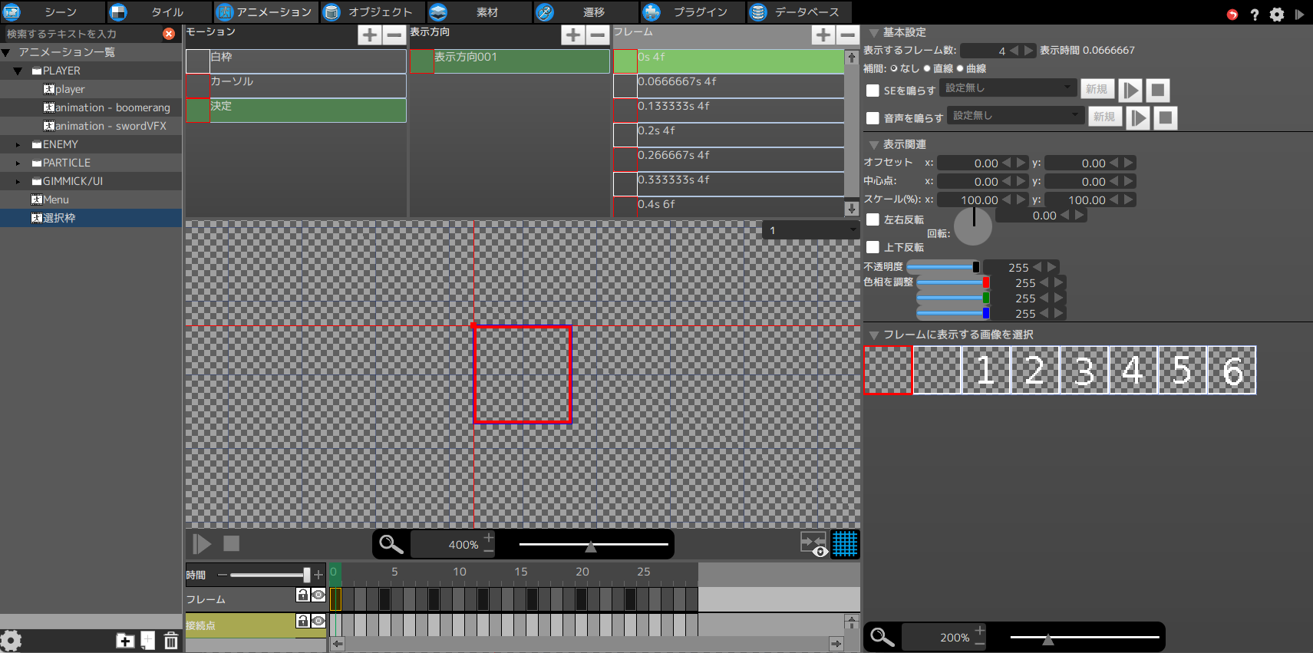This screenshot has height=653, width=1313.
Task: Stop the 音声 preview
Action: click(x=1166, y=118)
